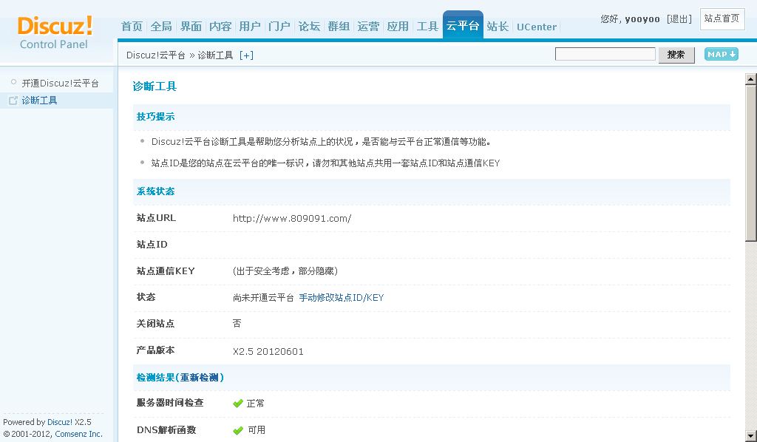Open the Comsenz Inc. footer link
This screenshot has width=757, height=442.
(78, 434)
